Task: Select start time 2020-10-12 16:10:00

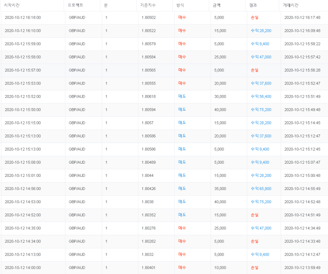Action: click(x=23, y=31)
